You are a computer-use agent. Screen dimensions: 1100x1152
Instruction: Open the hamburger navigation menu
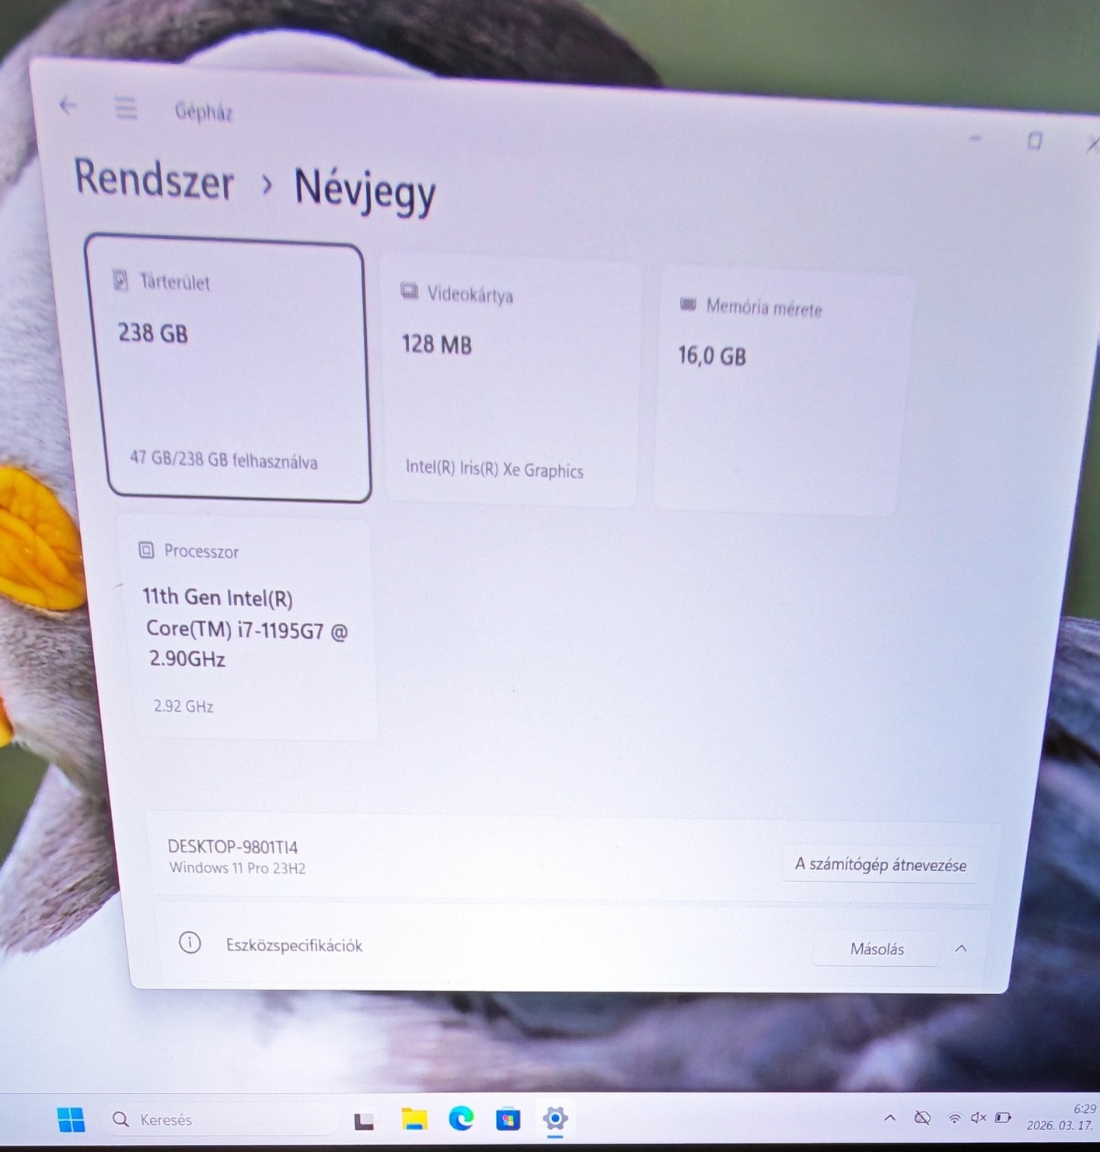tap(126, 108)
